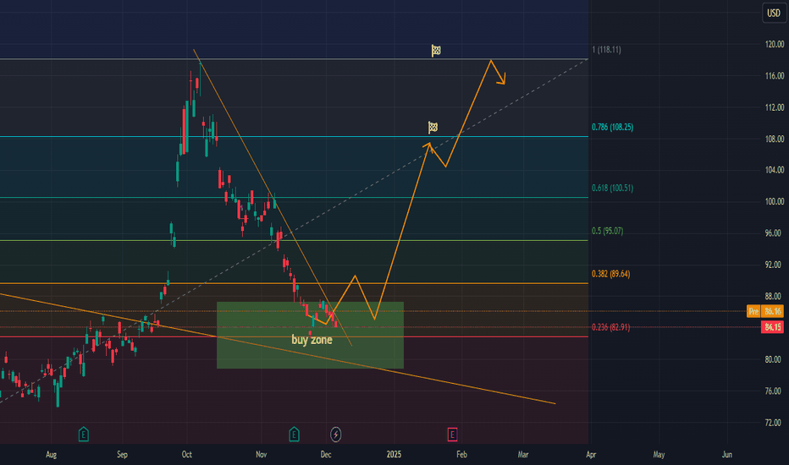
Task: Select the 0.236 (82.91) Fibonacci label
Action: [x=611, y=327]
